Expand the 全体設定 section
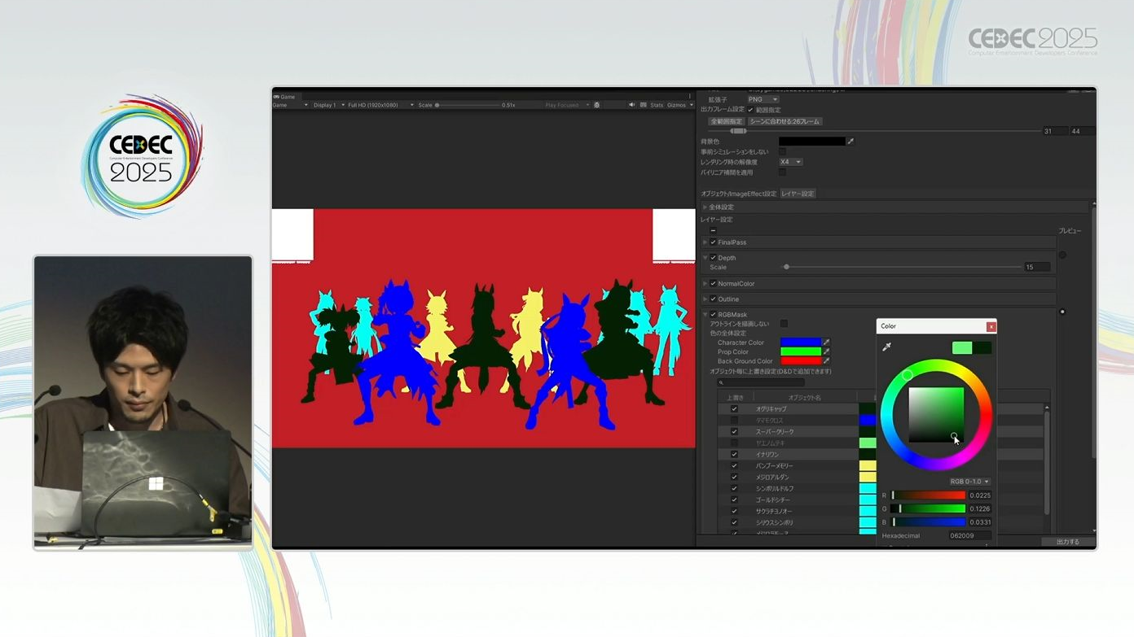 (705, 207)
